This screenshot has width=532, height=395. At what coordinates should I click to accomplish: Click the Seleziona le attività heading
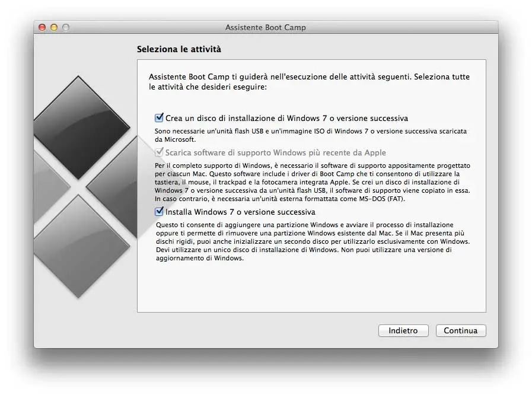(179, 49)
